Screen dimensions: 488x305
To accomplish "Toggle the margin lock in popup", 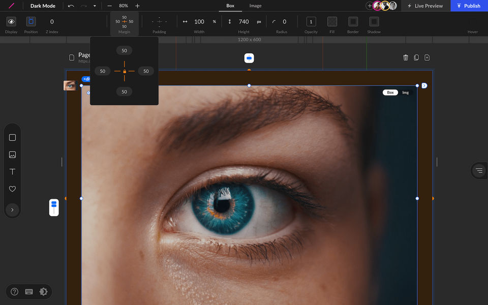I will pyautogui.click(x=125, y=72).
